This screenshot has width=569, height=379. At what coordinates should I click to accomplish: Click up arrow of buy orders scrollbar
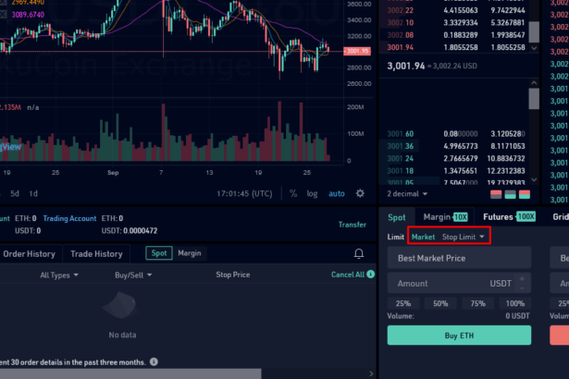click(x=534, y=82)
